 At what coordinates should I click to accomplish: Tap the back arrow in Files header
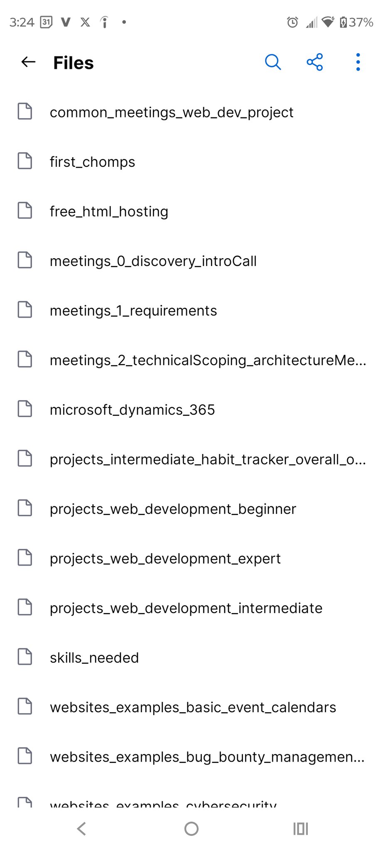pos(28,62)
